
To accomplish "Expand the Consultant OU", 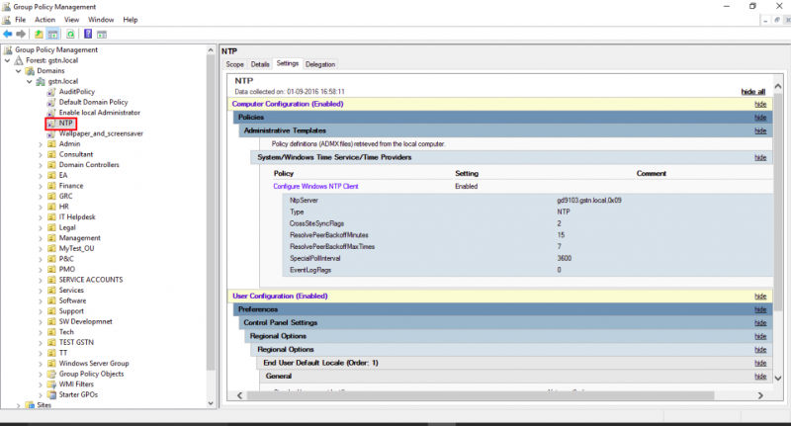I will coord(41,155).
